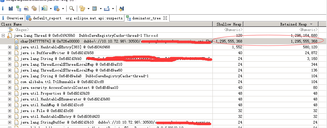Click the calculator retained size icon
This screenshot has height=128, width=327.
coord(94,9)
